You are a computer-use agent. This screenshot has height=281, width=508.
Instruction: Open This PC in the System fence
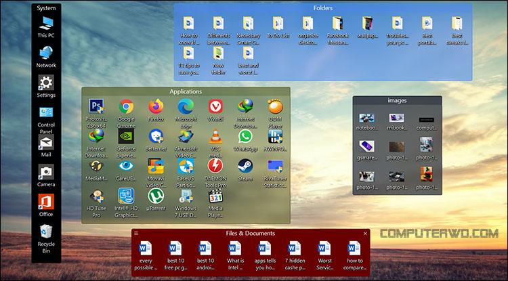tap(46, 23)
